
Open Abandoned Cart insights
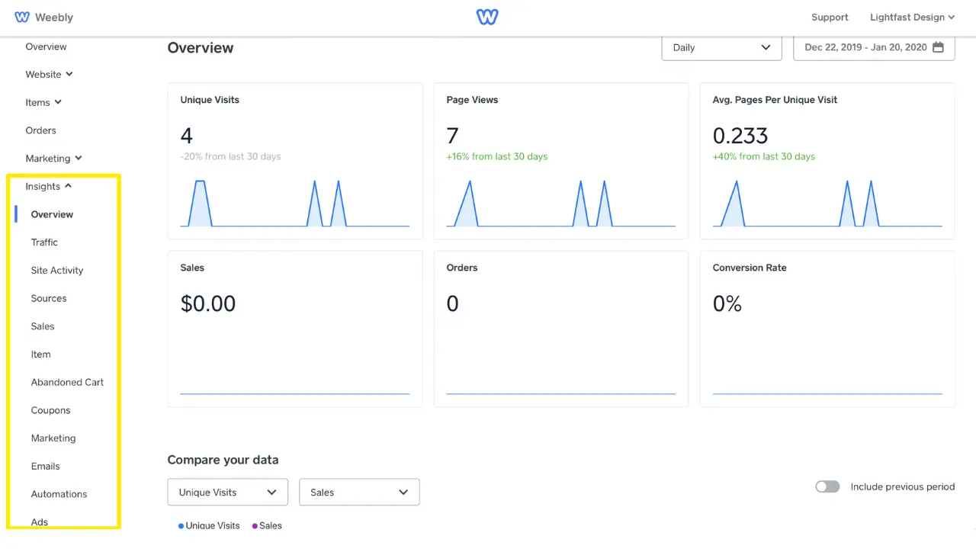point(67,382)
